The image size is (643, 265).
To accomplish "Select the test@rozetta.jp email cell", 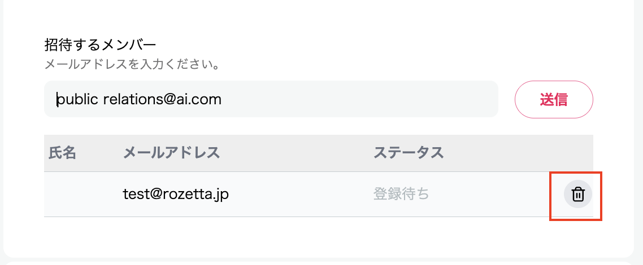I will tap(176, 195).
